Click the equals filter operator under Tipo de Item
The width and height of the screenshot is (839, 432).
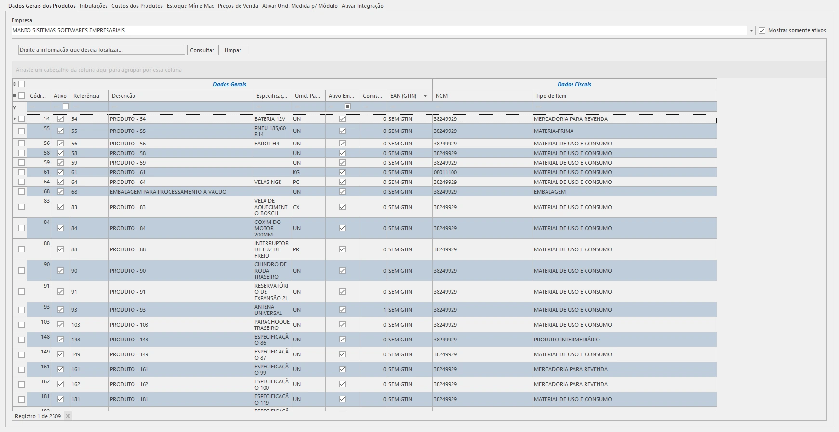point(538,106)
